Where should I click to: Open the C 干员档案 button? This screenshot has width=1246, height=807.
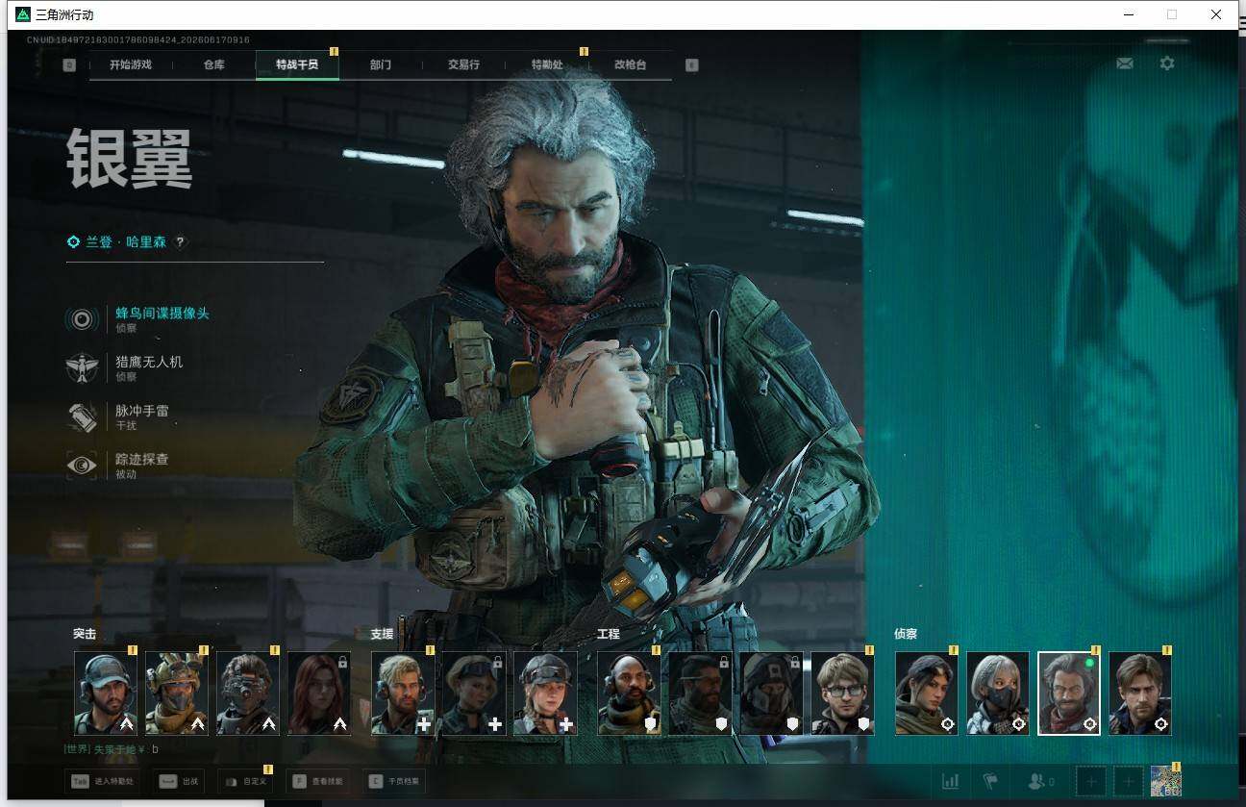point(394,782)
